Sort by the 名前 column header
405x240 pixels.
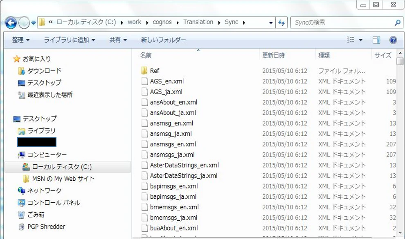146,55
